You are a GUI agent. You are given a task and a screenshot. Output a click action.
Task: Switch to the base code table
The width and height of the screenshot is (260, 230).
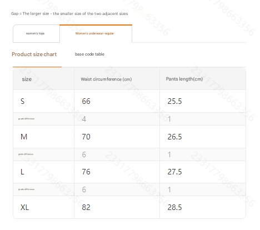point(89,54)
